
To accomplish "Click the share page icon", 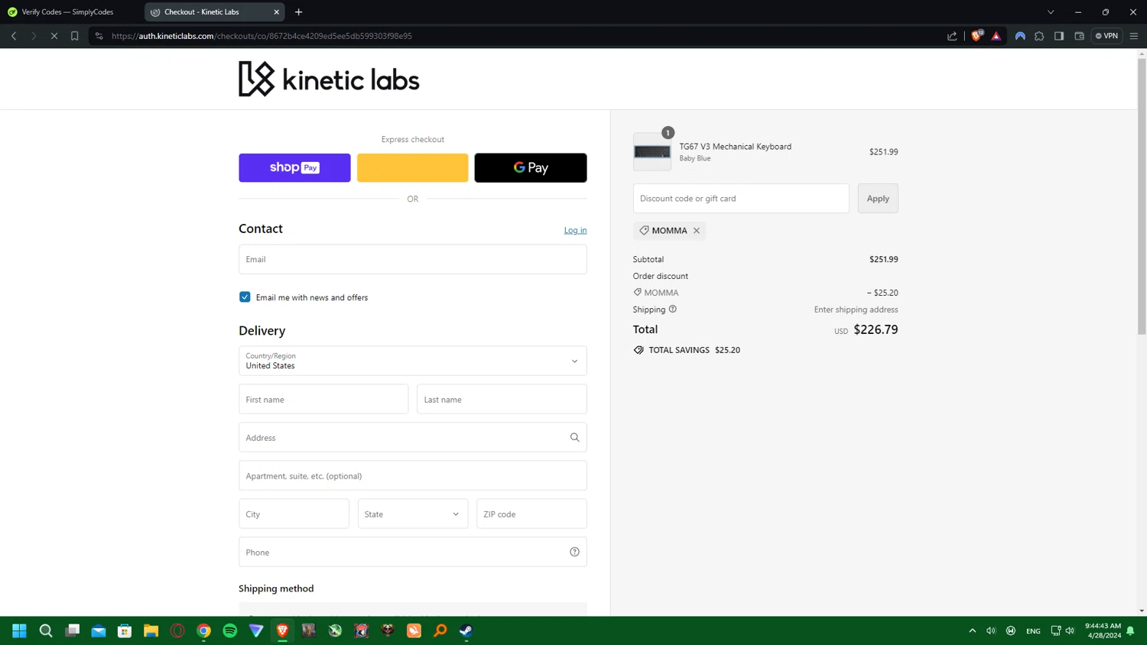I will [952, 36].
